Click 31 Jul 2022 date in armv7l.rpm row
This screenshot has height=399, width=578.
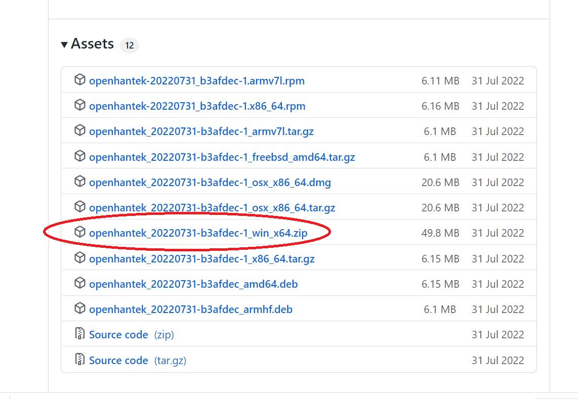click(x=498, y=81)
